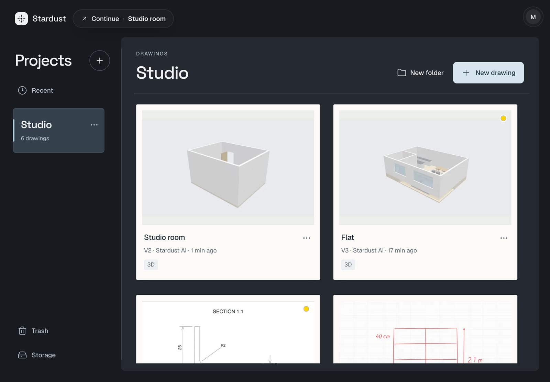Click the Studio page heading

(162, 73)
